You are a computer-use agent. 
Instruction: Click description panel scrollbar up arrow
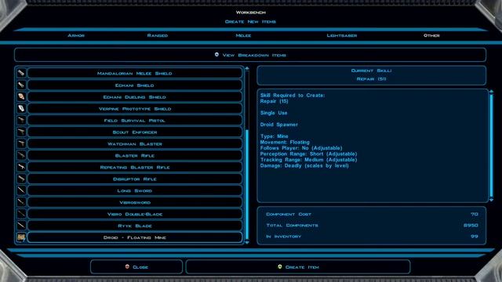492,92
